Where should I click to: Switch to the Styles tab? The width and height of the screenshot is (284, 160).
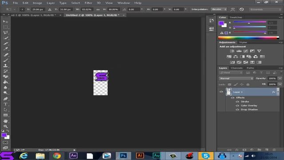243,43
